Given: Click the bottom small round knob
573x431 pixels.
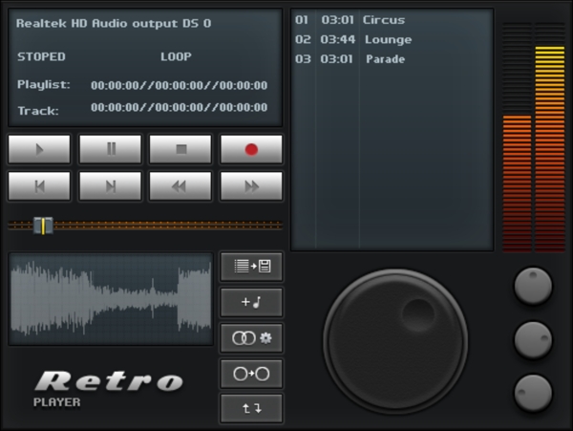Looking at the screenshot, I should (533, 393).
